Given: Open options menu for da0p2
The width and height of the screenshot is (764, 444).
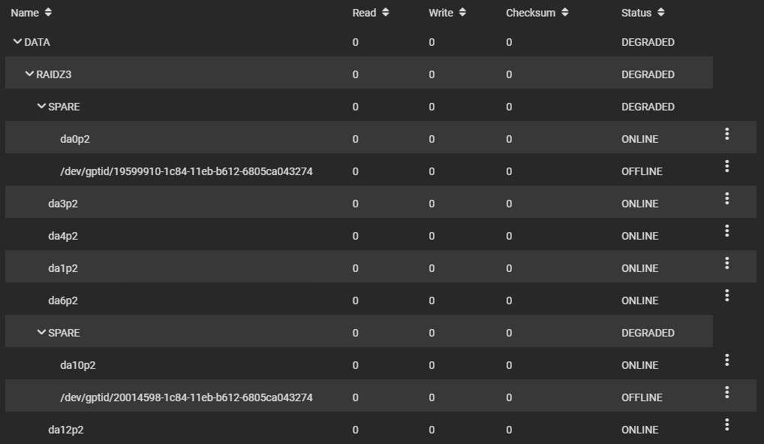Looking at the screenshot, I should [726, 134].
